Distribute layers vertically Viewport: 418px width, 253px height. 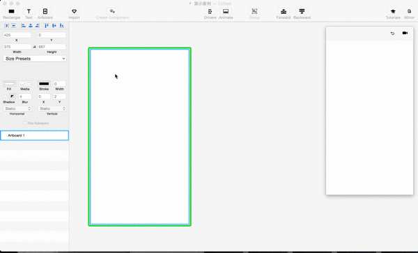[x=14, y=26]
